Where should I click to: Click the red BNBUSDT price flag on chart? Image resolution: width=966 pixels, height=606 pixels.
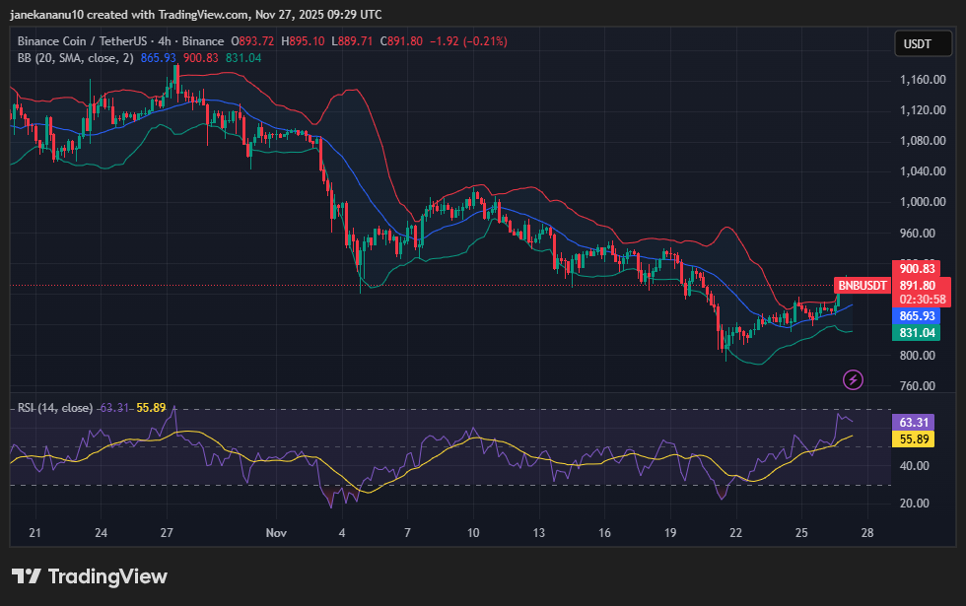tap(861, 285)
